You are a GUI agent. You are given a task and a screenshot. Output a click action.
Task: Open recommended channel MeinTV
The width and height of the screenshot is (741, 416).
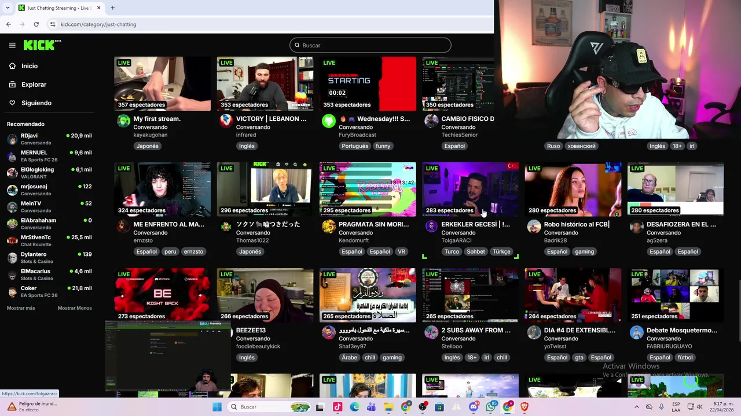point(49,206)
